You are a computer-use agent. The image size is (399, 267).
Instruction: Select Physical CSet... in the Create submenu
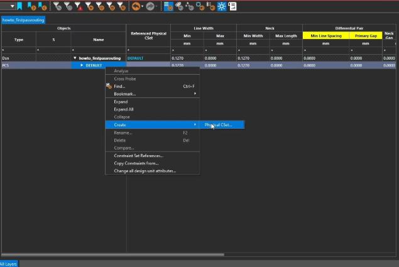coord(222,125)
